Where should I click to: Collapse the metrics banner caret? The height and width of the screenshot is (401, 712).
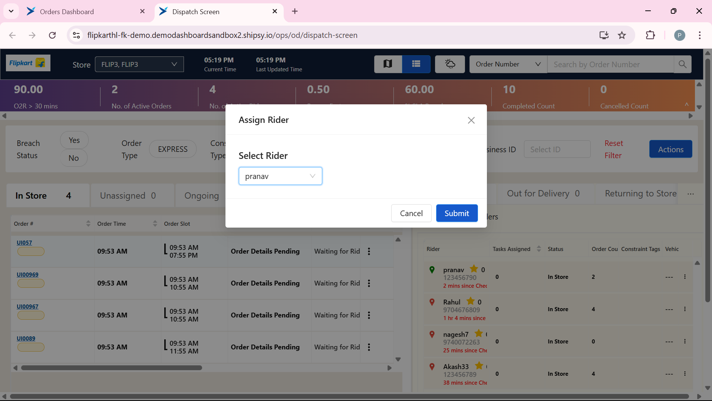[x=687, y=105]
